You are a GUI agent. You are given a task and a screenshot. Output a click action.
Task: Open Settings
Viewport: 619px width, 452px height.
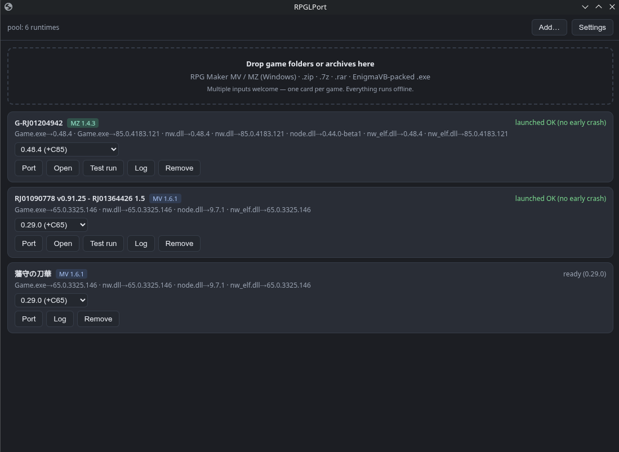[592, 27]
